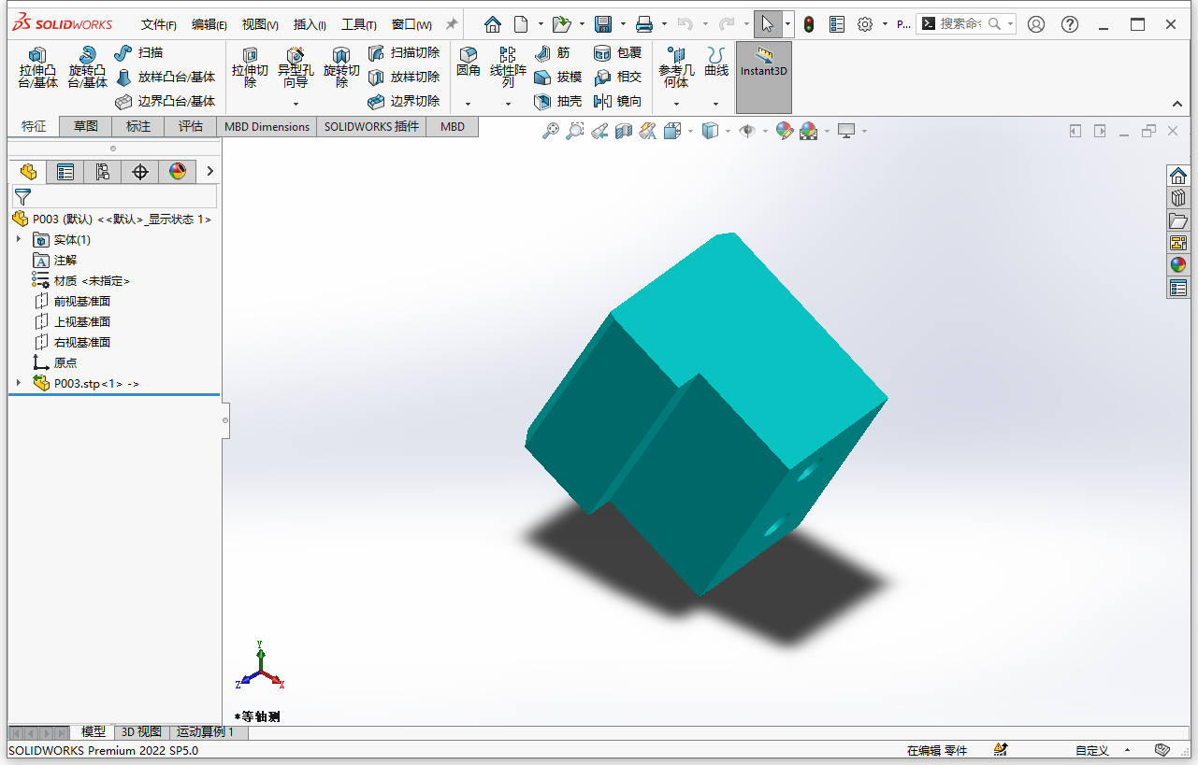This screenshot has width=1198, height=765.
Task: Toggle the pin on the menu bar
Action: coord(452,24)
